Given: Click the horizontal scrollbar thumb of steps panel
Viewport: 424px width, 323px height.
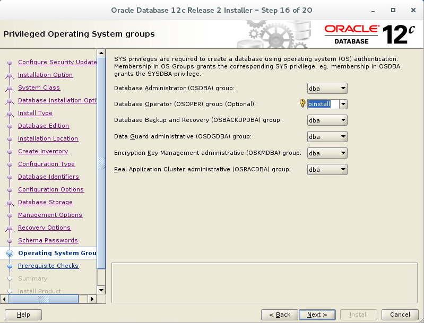Looking at the screenshot, I should pos(44,299).
